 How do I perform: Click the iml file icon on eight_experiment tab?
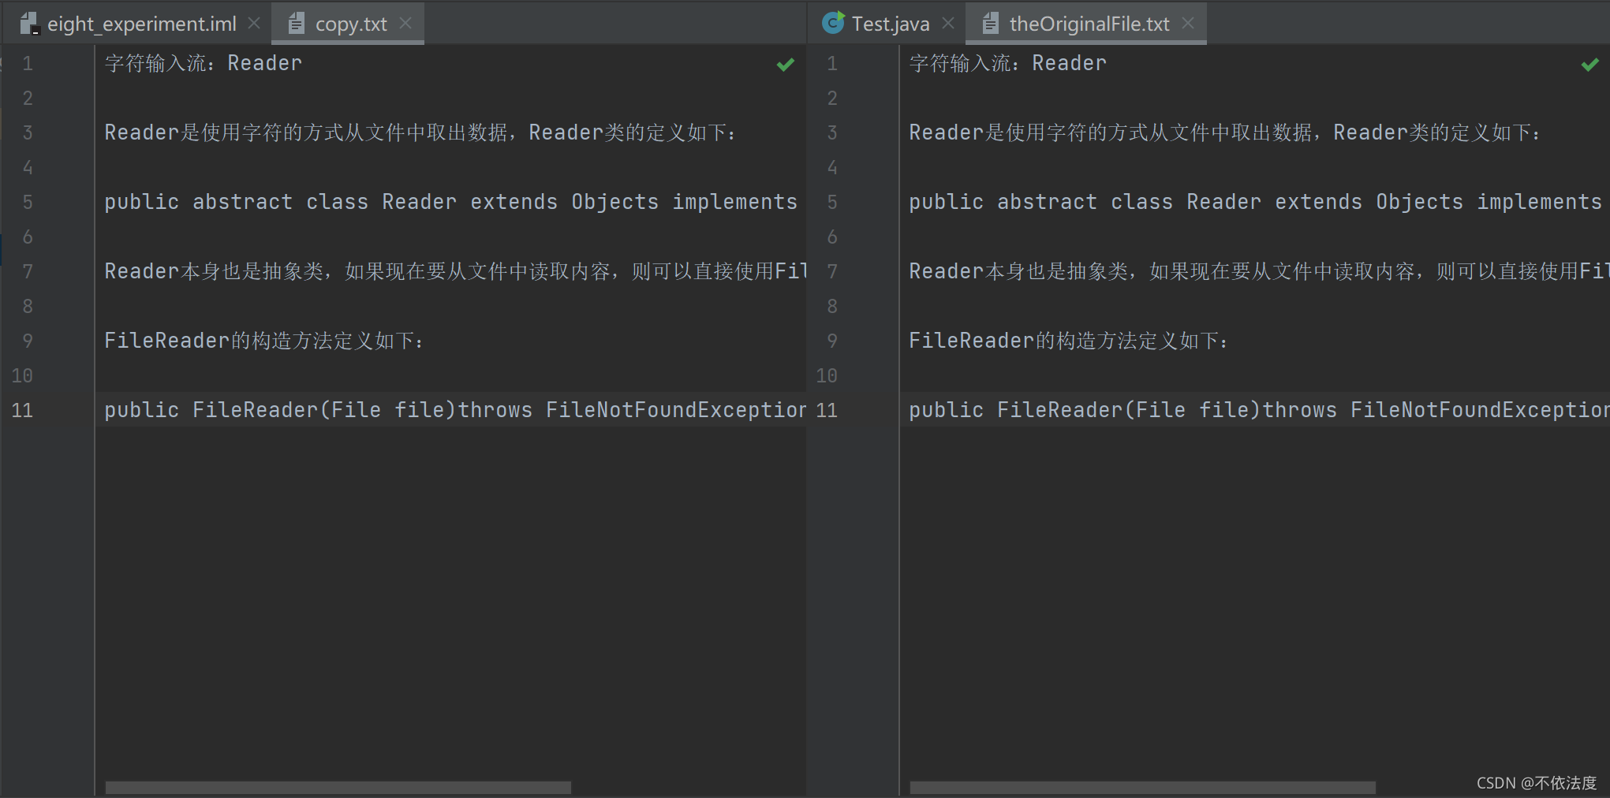(29, 24)
